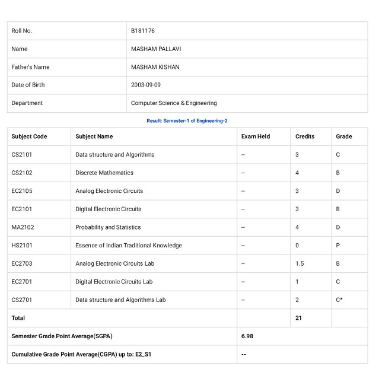
Task: Click father's name MASHAM KISHAN
Action: click(x=155, y=67)
